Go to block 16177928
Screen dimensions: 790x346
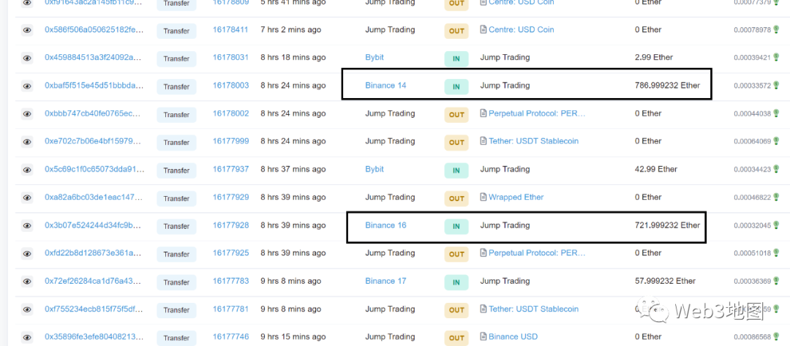click(230, 225)
